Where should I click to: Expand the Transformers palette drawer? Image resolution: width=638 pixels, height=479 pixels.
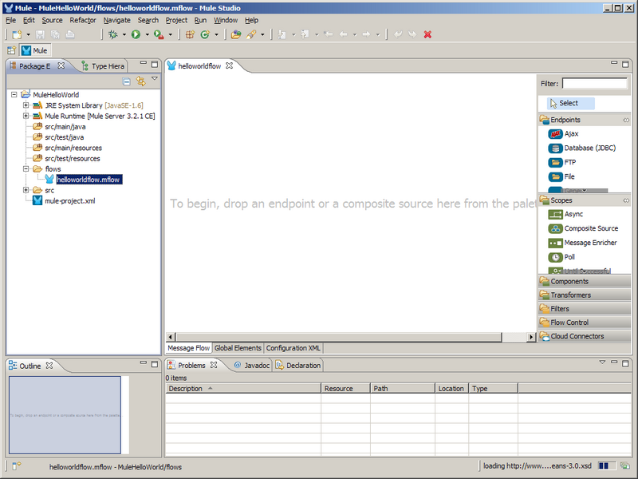(x=585, y=295)
